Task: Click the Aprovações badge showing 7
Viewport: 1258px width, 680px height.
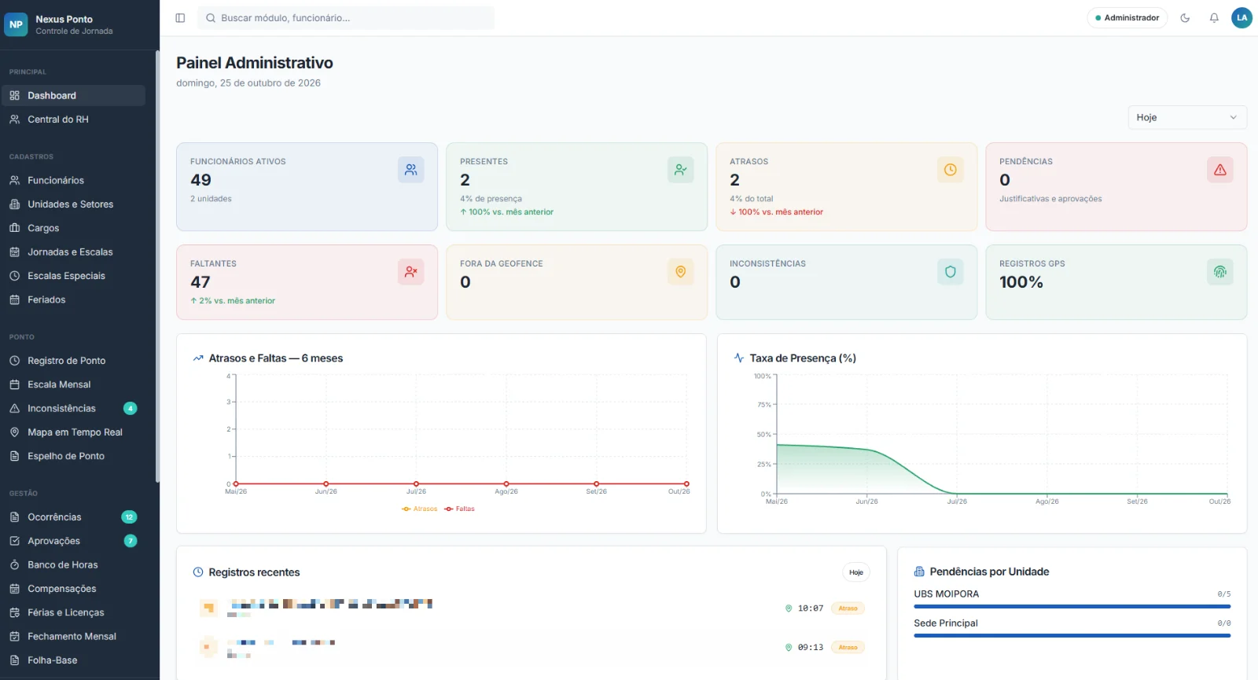Action: coord(131,541)
